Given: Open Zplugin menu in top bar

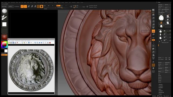Looking at the screenshot, I should tap(78, 2).
